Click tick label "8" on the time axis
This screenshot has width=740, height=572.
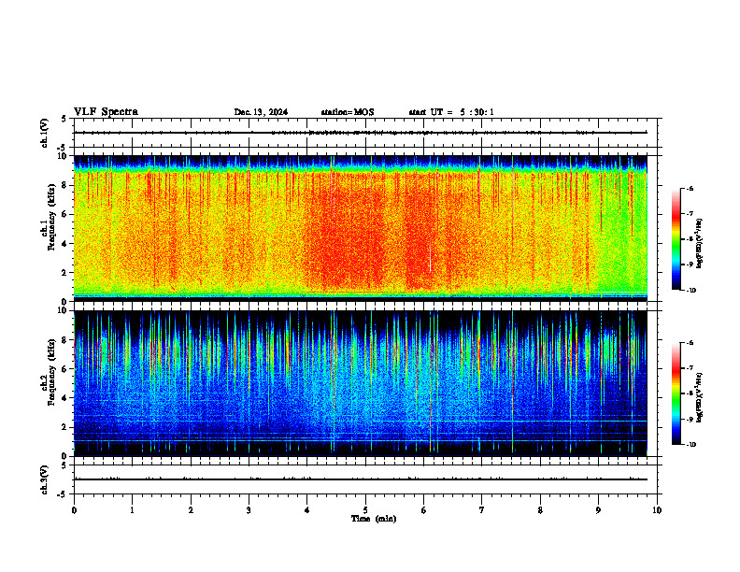tap(540, 510)
